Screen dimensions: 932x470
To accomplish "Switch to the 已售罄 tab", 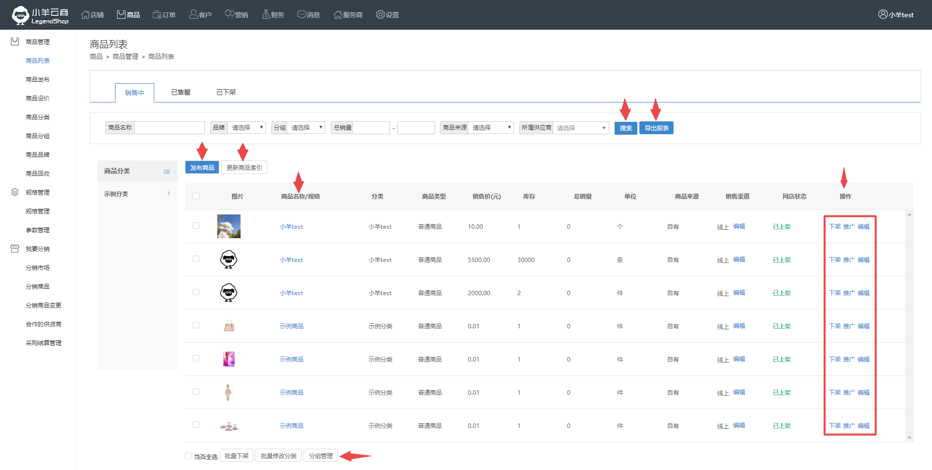I will pyautogui.click(x=181, y=93).
